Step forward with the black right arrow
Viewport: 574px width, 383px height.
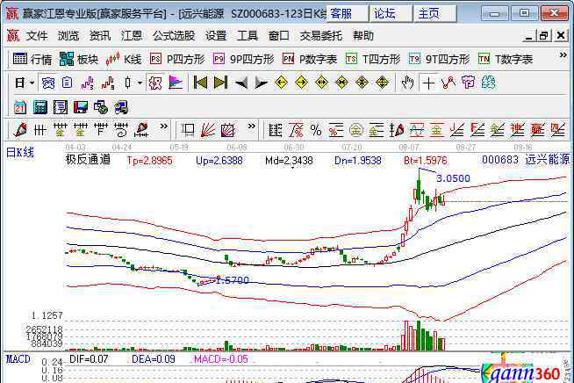click(261, 83)
